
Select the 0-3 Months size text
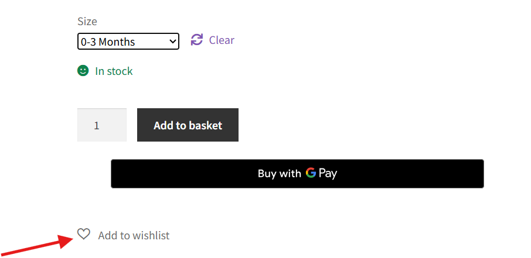coord(108,42)
